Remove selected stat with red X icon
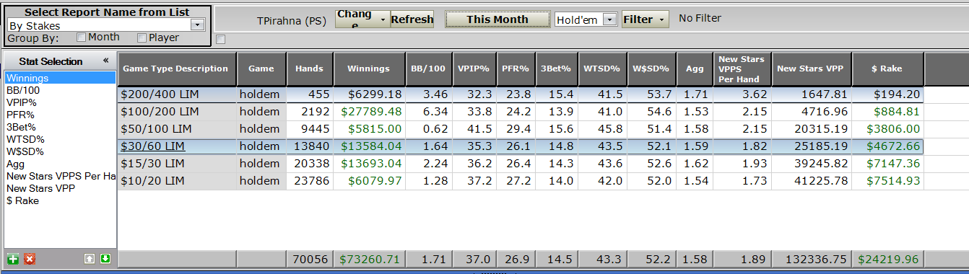This screenshot has height=274, width=969. point(30,259)
